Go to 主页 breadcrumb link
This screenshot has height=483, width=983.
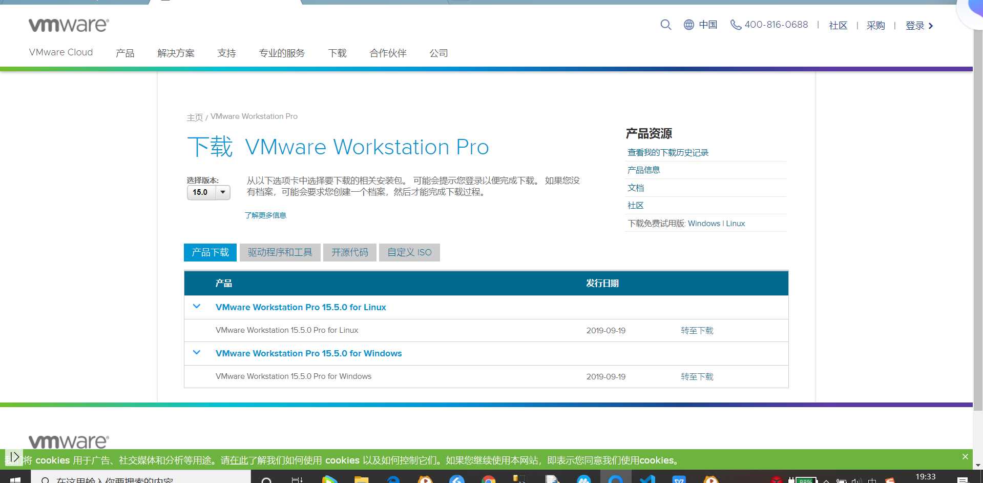point(195,117)
